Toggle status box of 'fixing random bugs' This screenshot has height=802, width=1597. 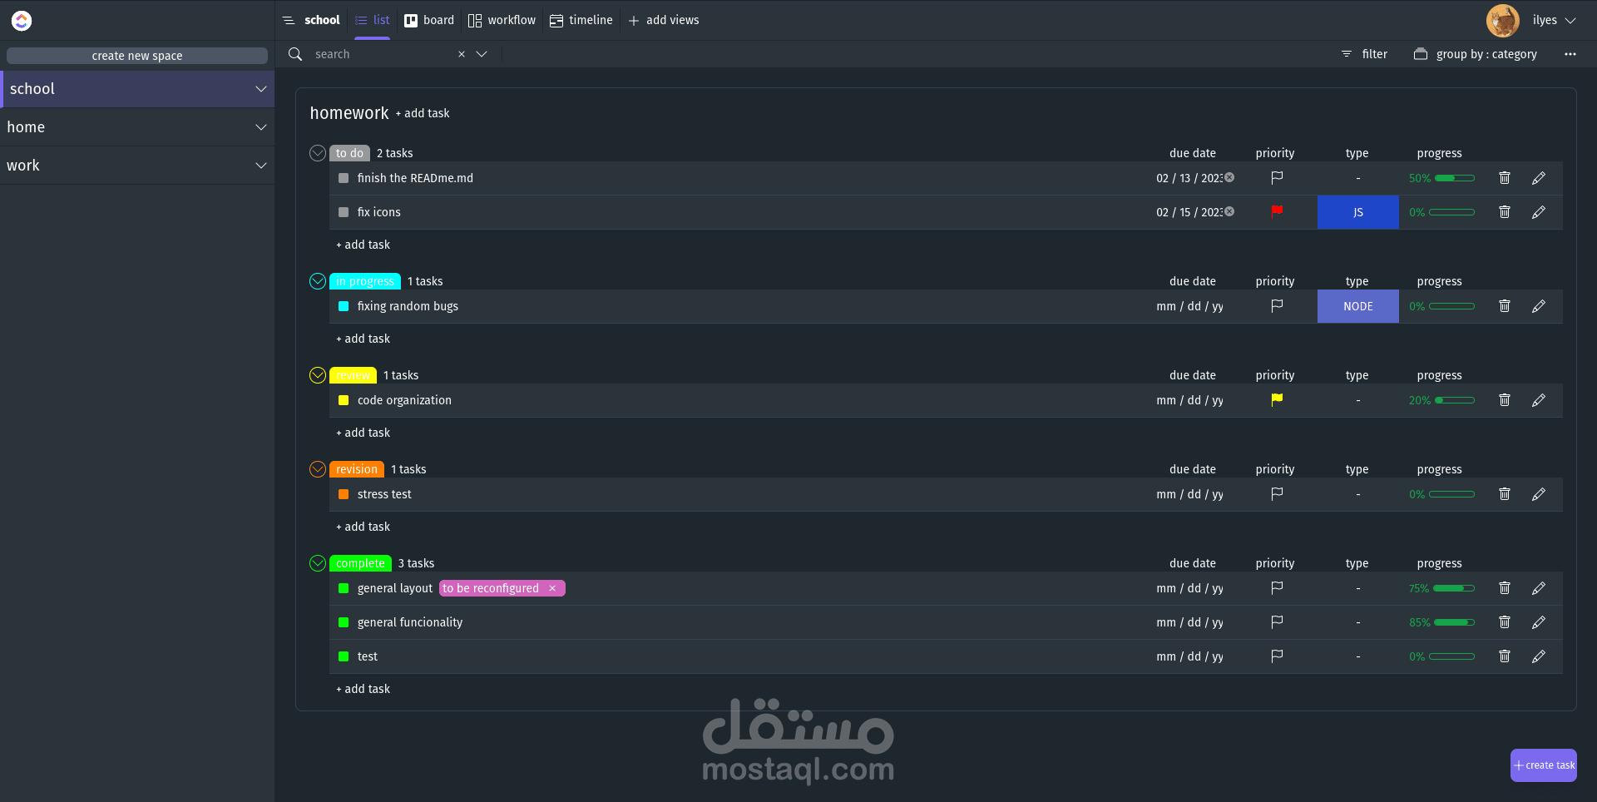coord(344,306)
